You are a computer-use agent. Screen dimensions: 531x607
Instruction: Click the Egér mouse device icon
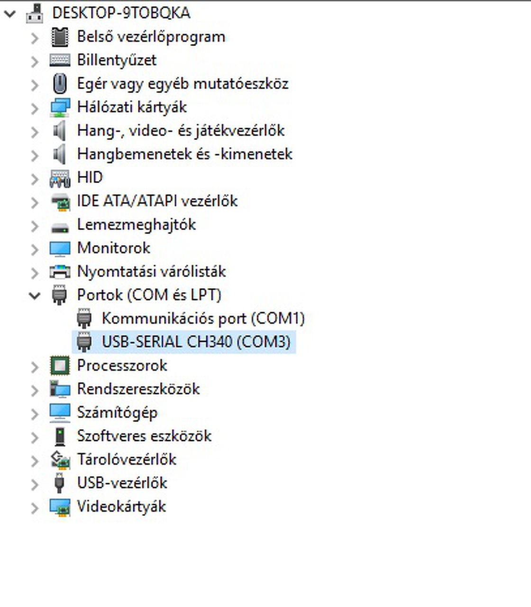[x=60, y=84]
